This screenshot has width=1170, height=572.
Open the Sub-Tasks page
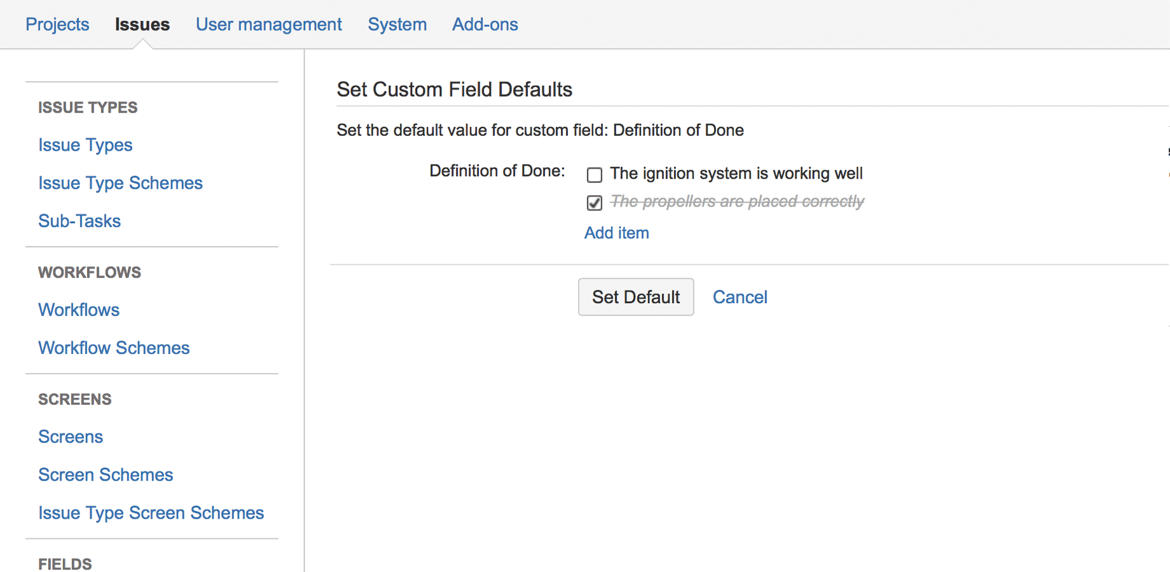pos(79,221)
